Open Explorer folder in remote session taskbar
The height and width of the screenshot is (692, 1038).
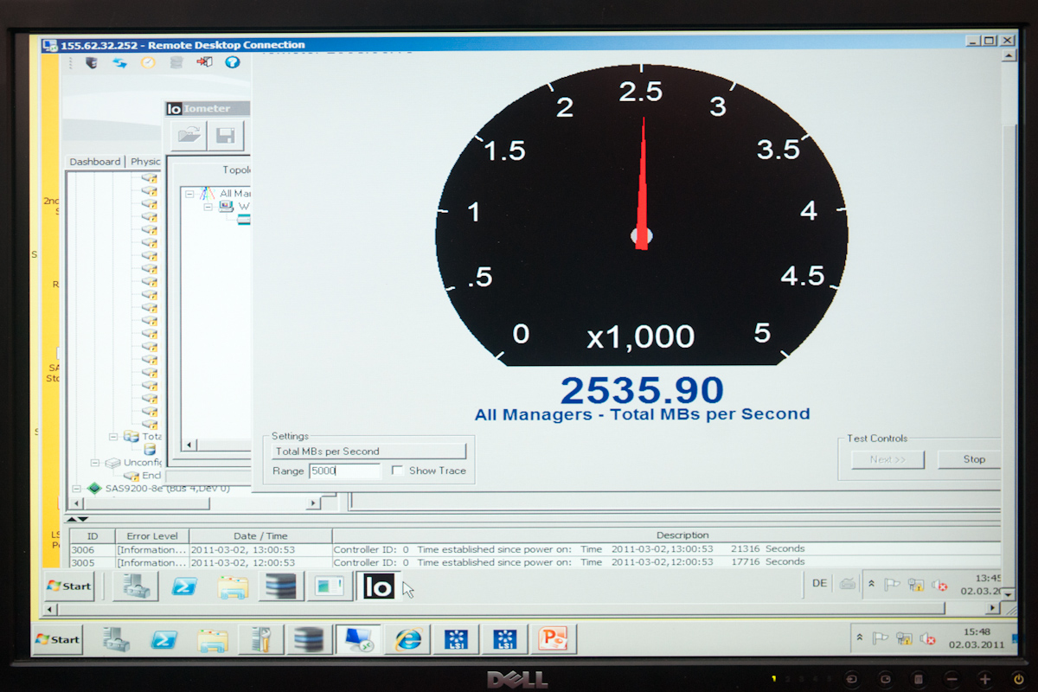point(234,586)
